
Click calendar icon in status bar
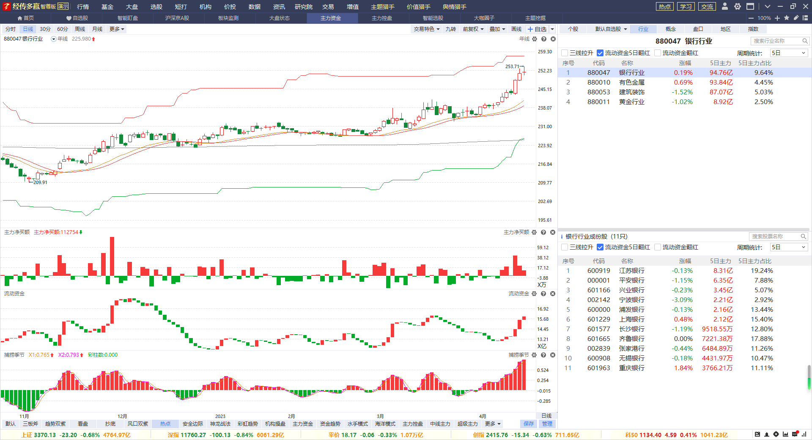(757, 434)
